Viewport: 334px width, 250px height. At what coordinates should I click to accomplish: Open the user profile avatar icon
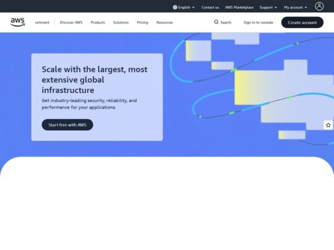[x=319, y=6]
